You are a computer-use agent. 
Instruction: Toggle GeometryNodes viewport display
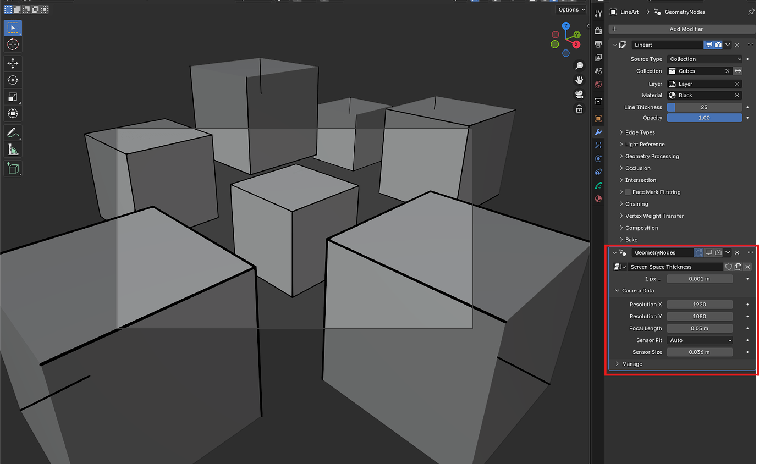709,252
